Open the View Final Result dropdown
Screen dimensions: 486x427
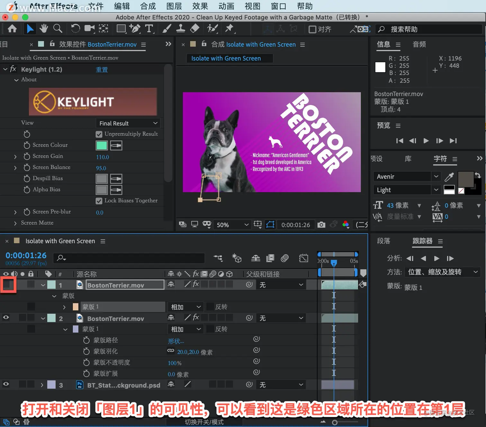click(128, 123)
